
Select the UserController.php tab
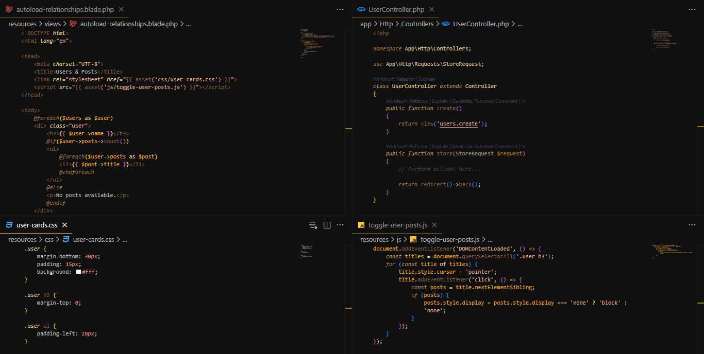point(396,9)
